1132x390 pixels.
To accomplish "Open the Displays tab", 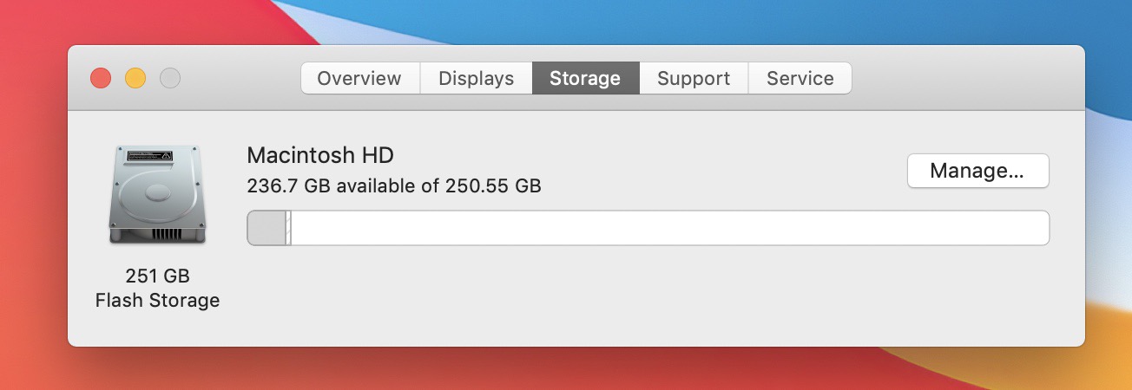I will (477, 78).
